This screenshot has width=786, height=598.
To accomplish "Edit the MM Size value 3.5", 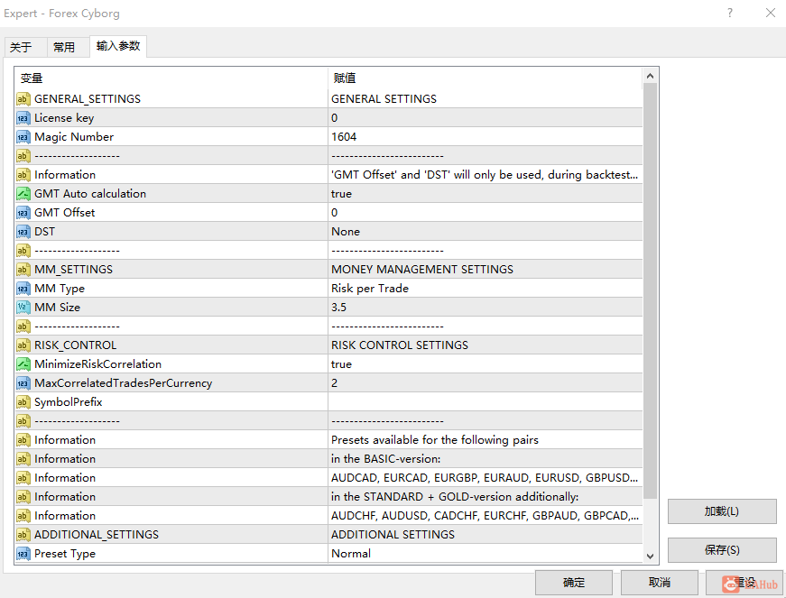I will 485,307.
